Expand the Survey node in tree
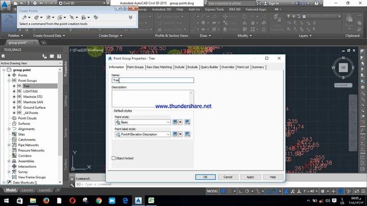Screen dimensions: 367x206 coord(9,172)
